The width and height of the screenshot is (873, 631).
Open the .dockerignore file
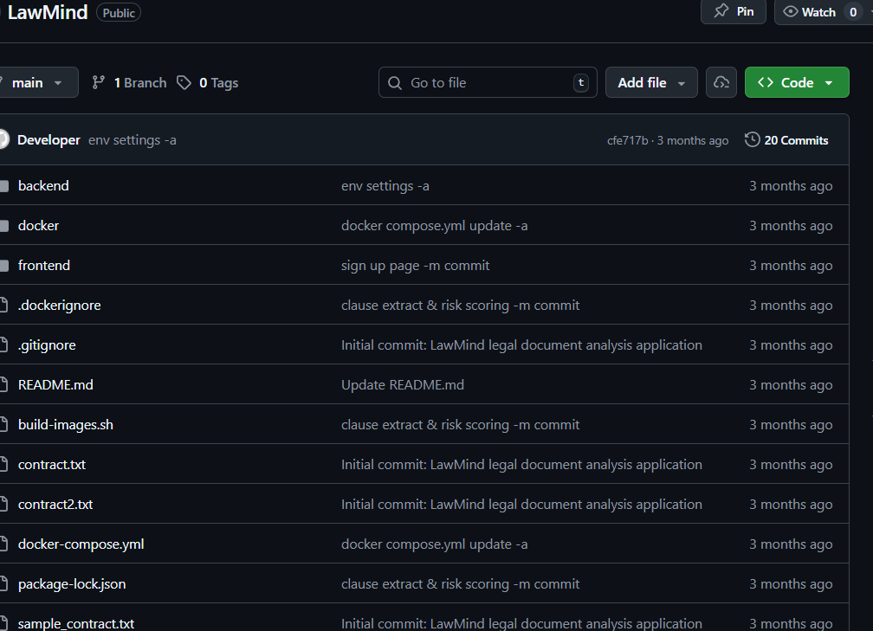[59, 305]
